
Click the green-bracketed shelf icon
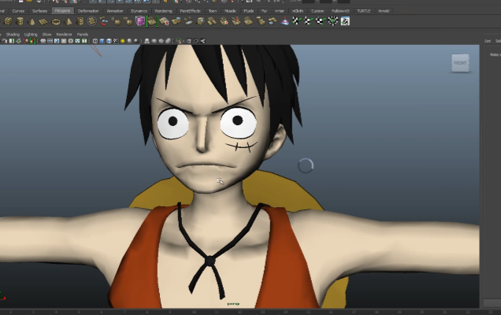(151, 21)
